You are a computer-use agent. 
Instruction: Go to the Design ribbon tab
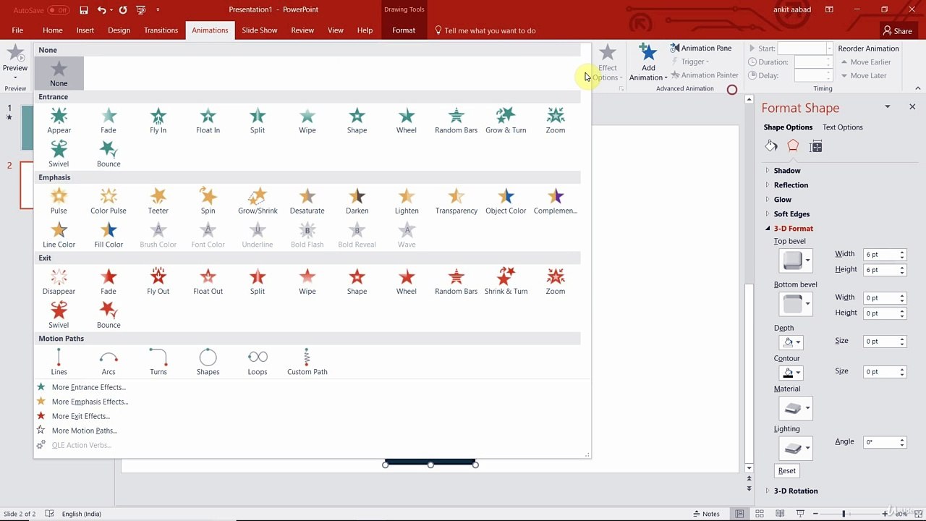[x=119, y=30]
